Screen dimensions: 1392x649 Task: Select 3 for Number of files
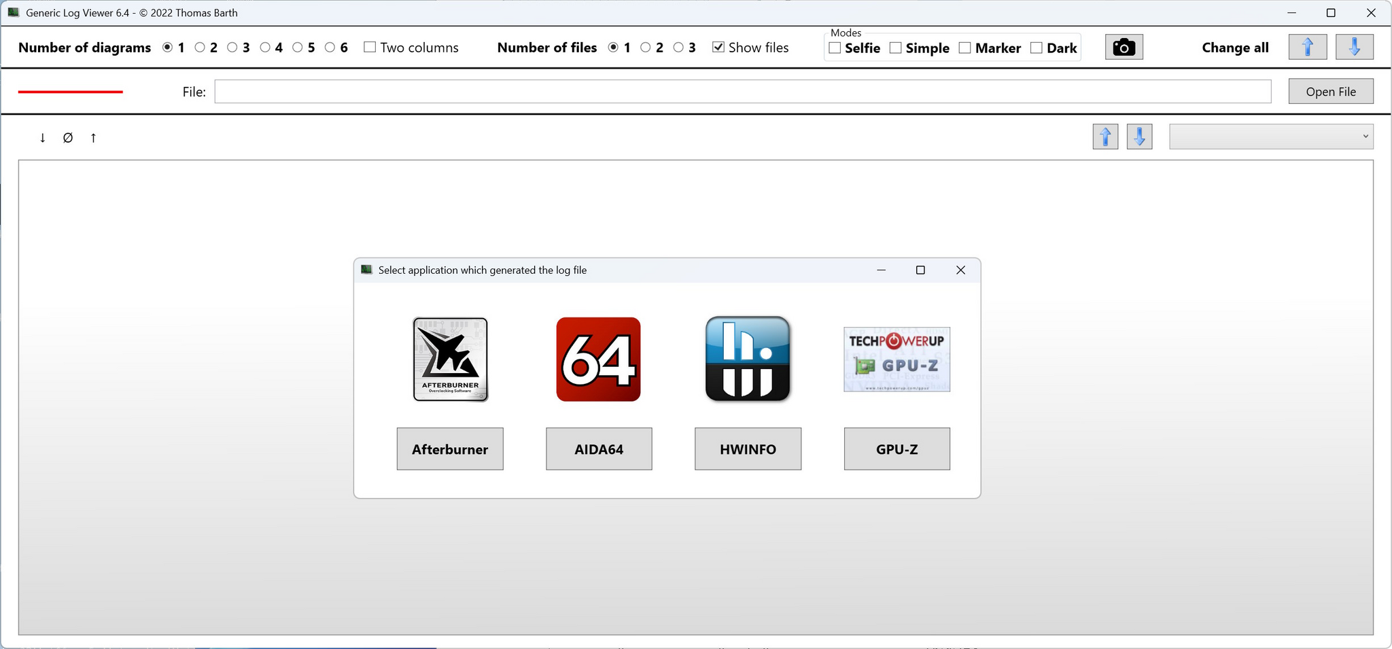678,48
